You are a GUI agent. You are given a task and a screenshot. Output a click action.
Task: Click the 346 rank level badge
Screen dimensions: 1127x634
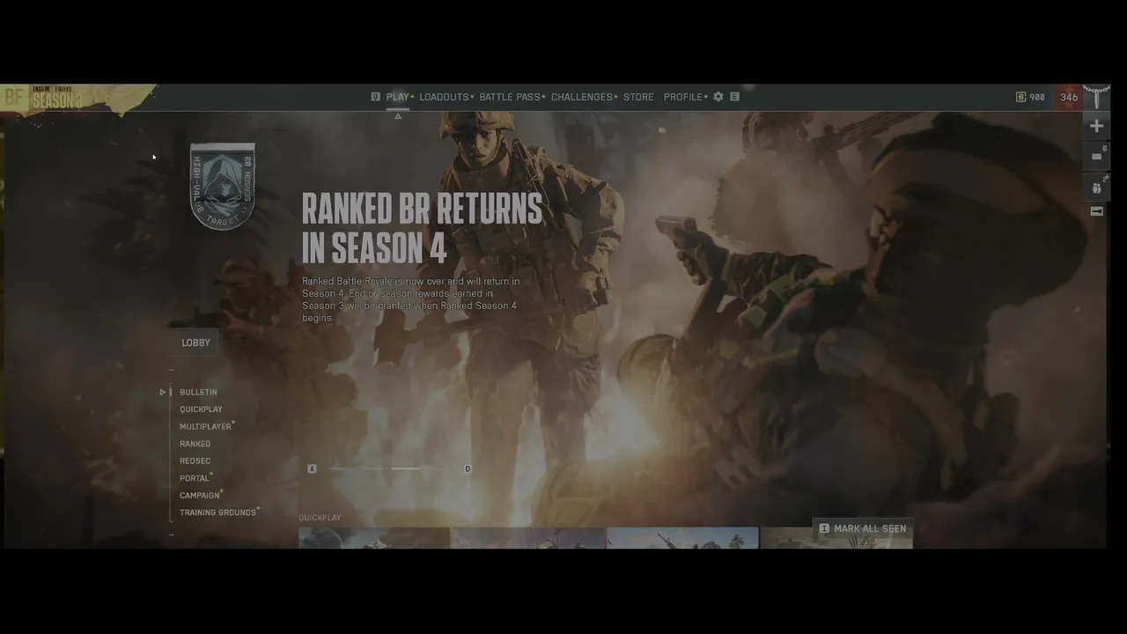point(1068,97)
